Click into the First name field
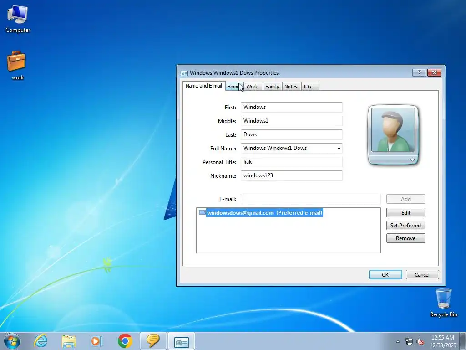Screen dimensions: 466x350 (x=291, y=107)
